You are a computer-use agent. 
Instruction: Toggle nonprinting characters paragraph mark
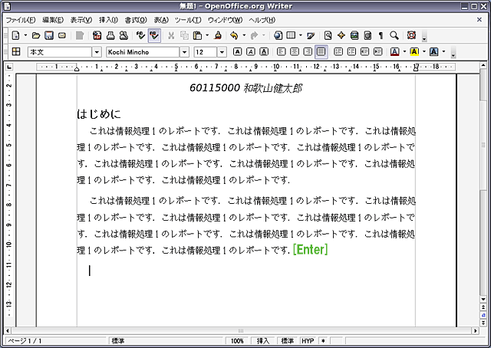point(381,35)
